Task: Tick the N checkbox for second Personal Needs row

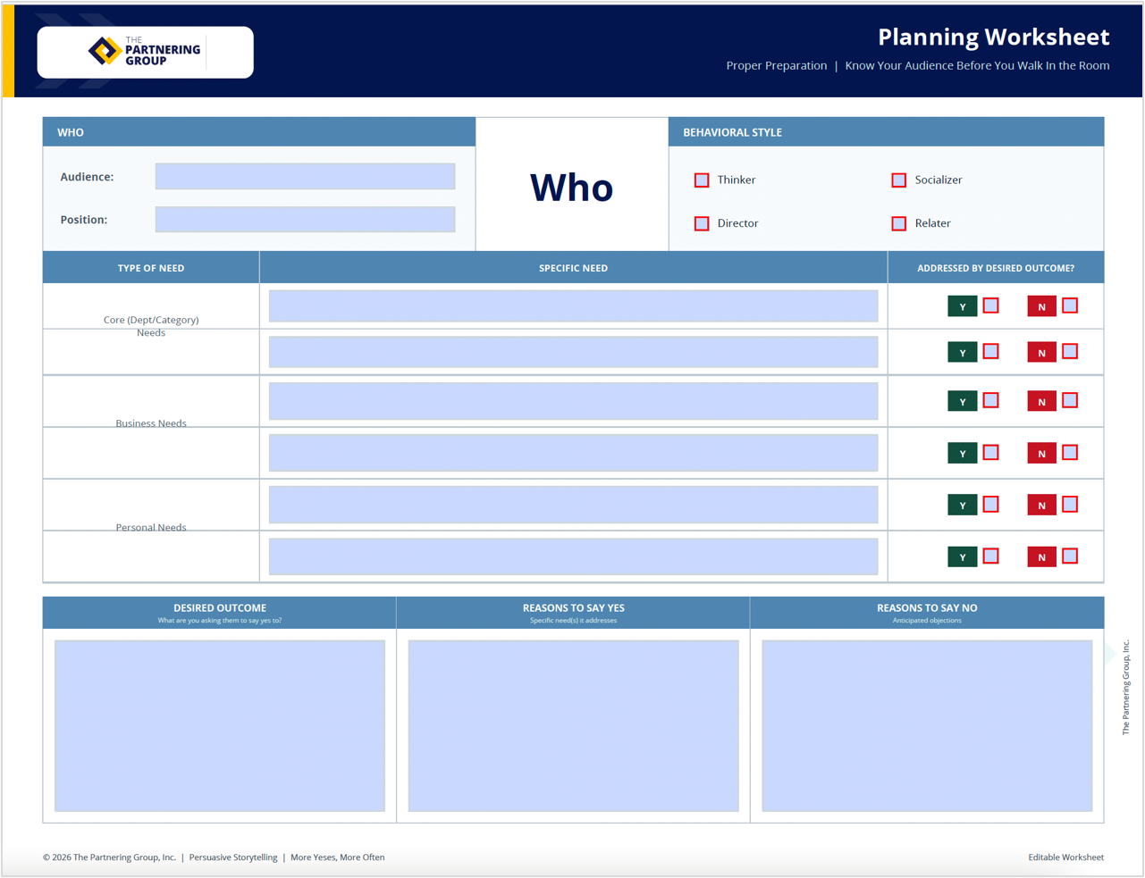Action: point(1070,556)
